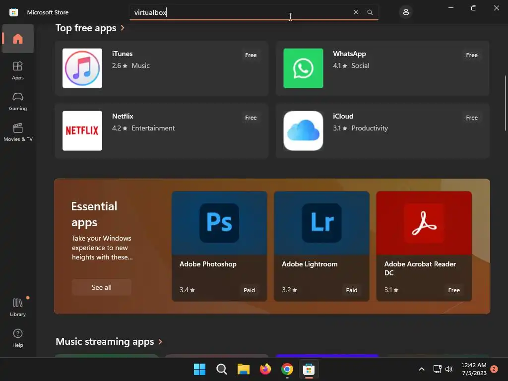Open the iTunes app icon
This screenshot has height=381, width=508.
click(x=82, y=68)
